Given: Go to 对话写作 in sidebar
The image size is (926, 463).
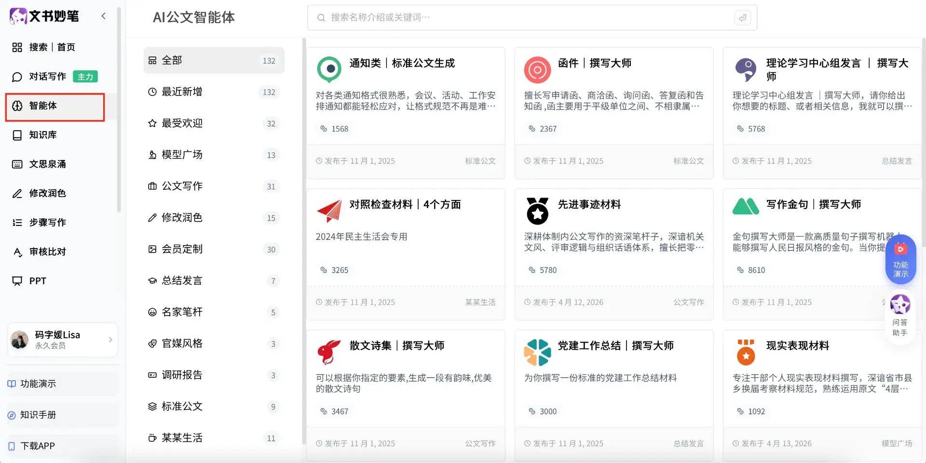Looking at the screenshot, I should click(x=47, y=77).
